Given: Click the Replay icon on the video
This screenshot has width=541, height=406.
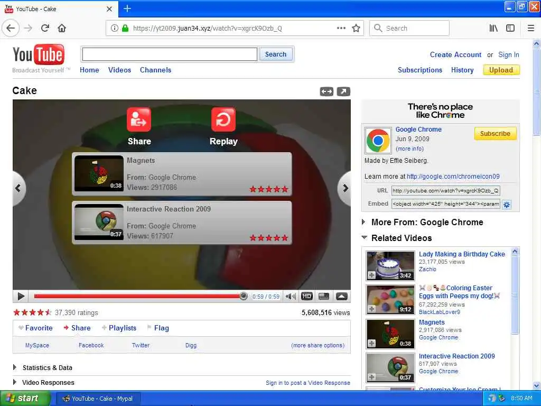Looking at the screenshot, I should click(223, 119).
